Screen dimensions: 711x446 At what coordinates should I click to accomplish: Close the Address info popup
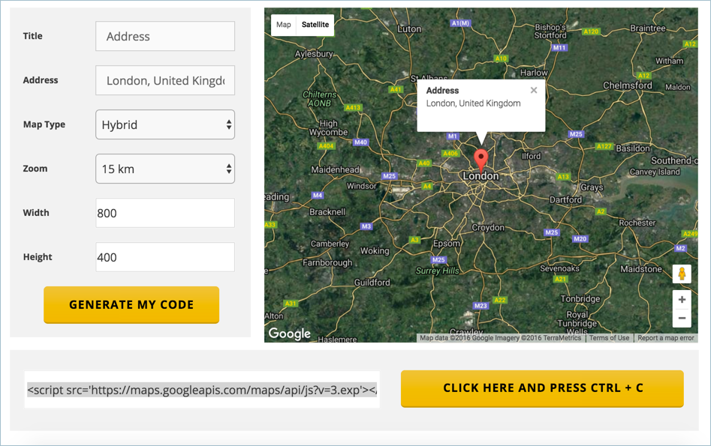click(534, 91)
